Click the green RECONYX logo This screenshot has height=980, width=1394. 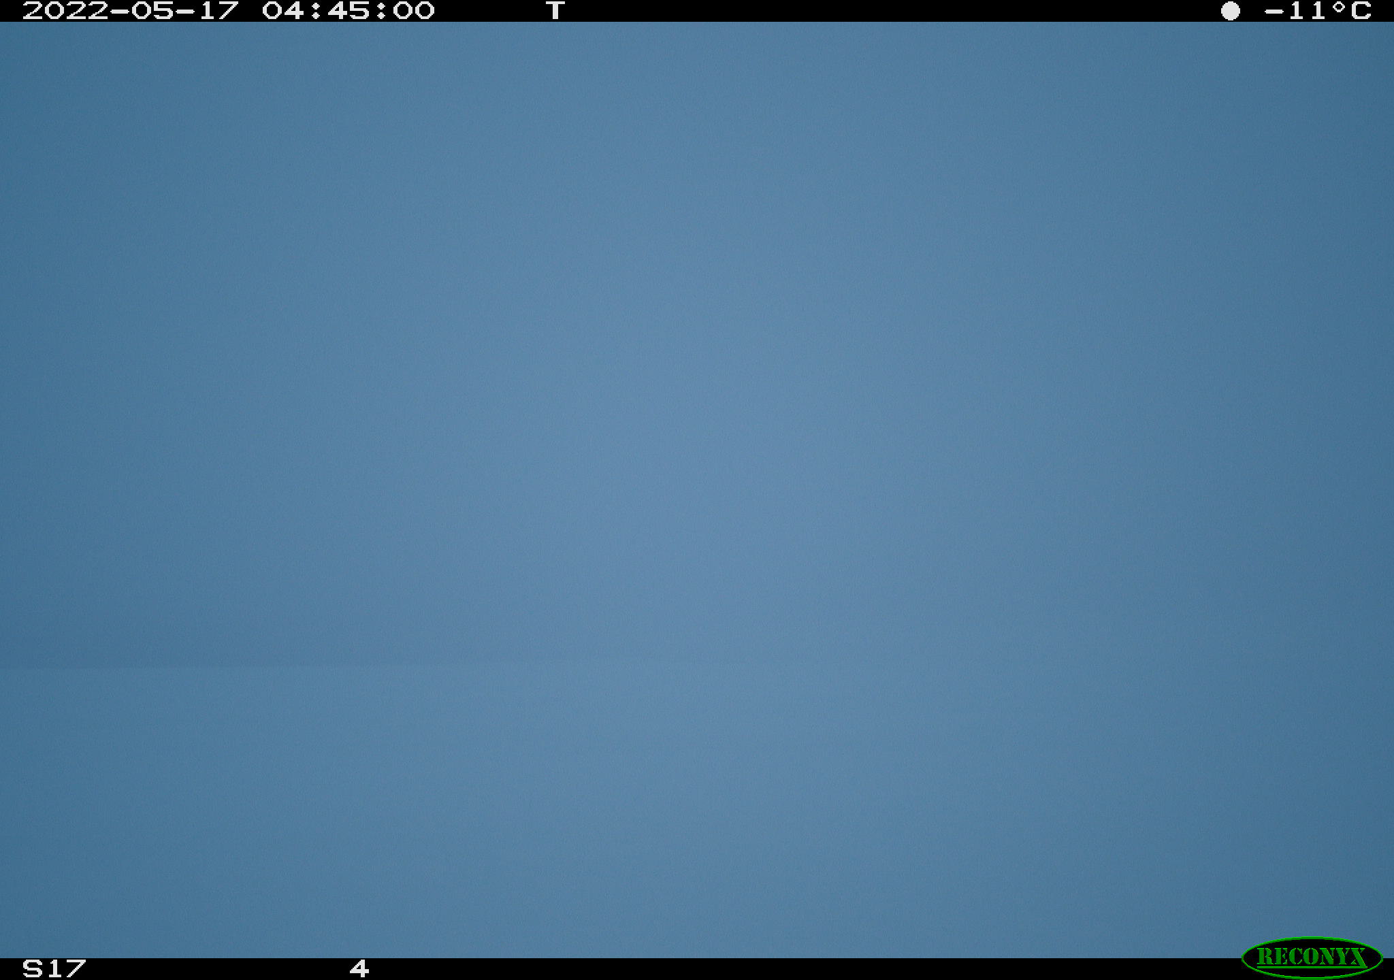tap(1312, 957)
